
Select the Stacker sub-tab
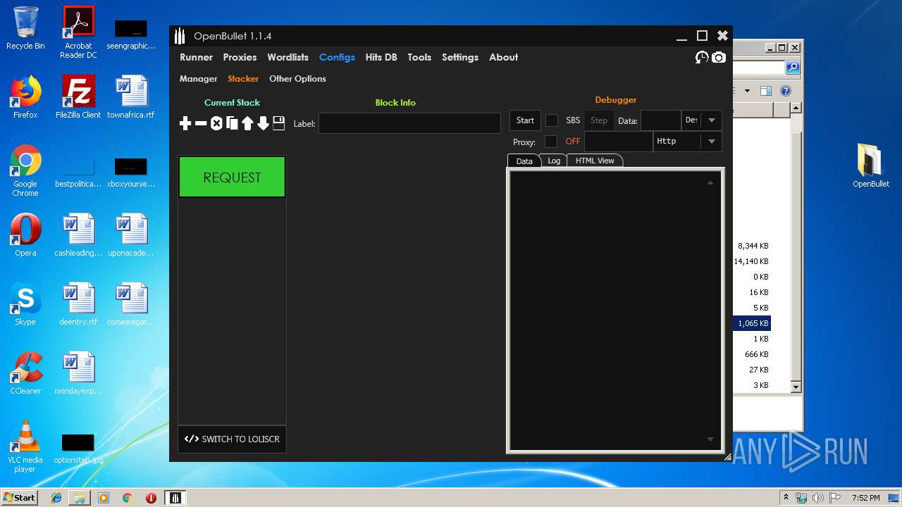pyautogui.click(x=243, y=79)
